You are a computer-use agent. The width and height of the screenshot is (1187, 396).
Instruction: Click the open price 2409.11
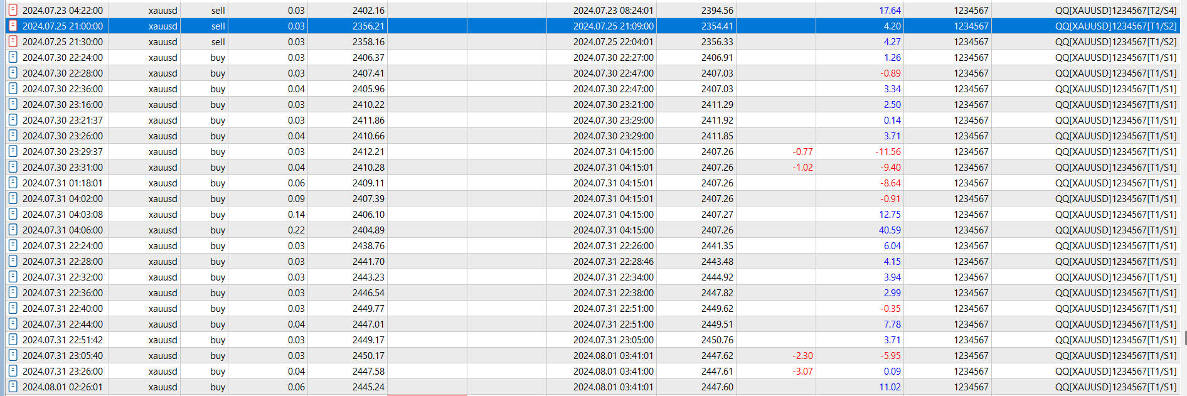point(368,183)
